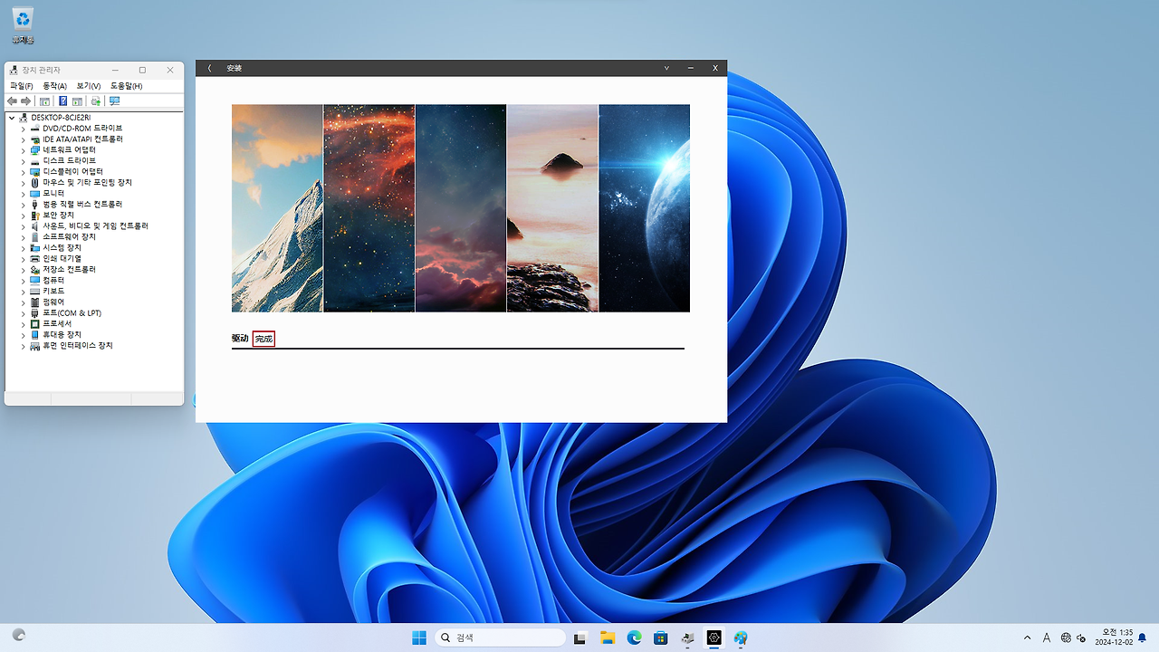Open Microsoft Store from the taskbar
The height and width of the screenshot is (652, 1159).
pos(661,638)
